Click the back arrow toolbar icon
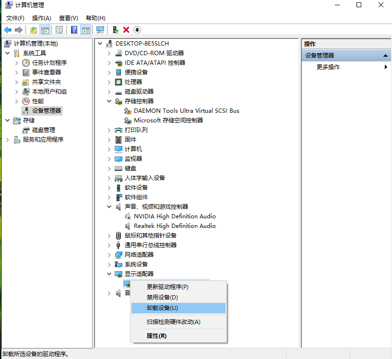 8,30
